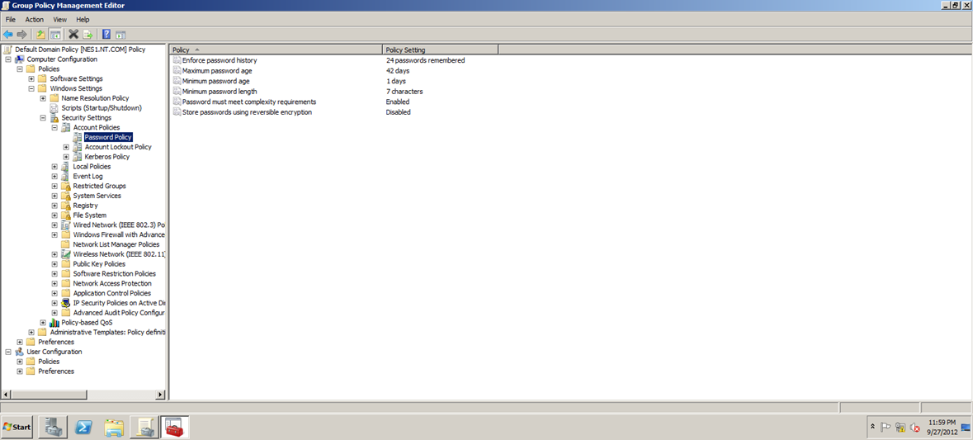Select Password Policy in the tree
Viewport: 973px width, 440px height.
click(108, 137)
